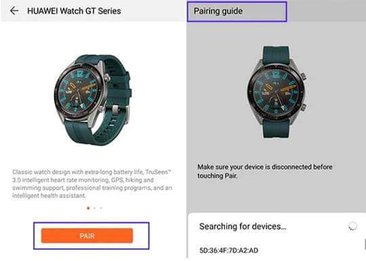Tap the watch face dial in the pairing guide

click(x=275, y=92)
